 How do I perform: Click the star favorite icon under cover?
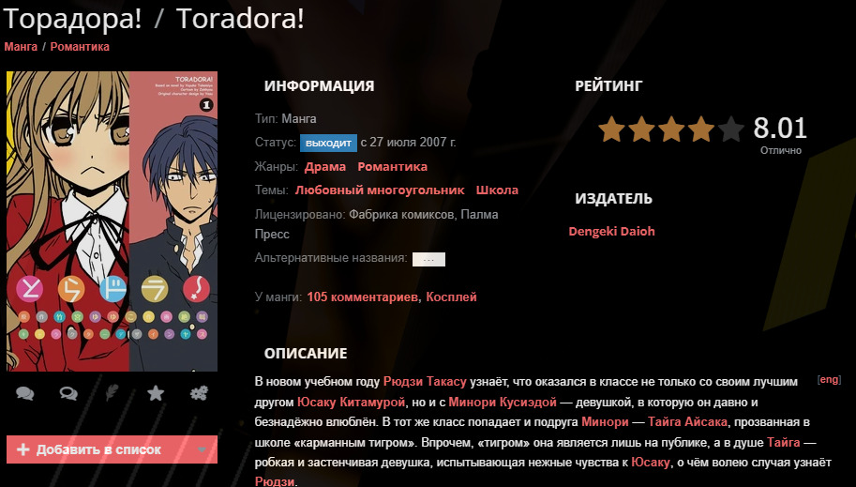click(156, 392)
